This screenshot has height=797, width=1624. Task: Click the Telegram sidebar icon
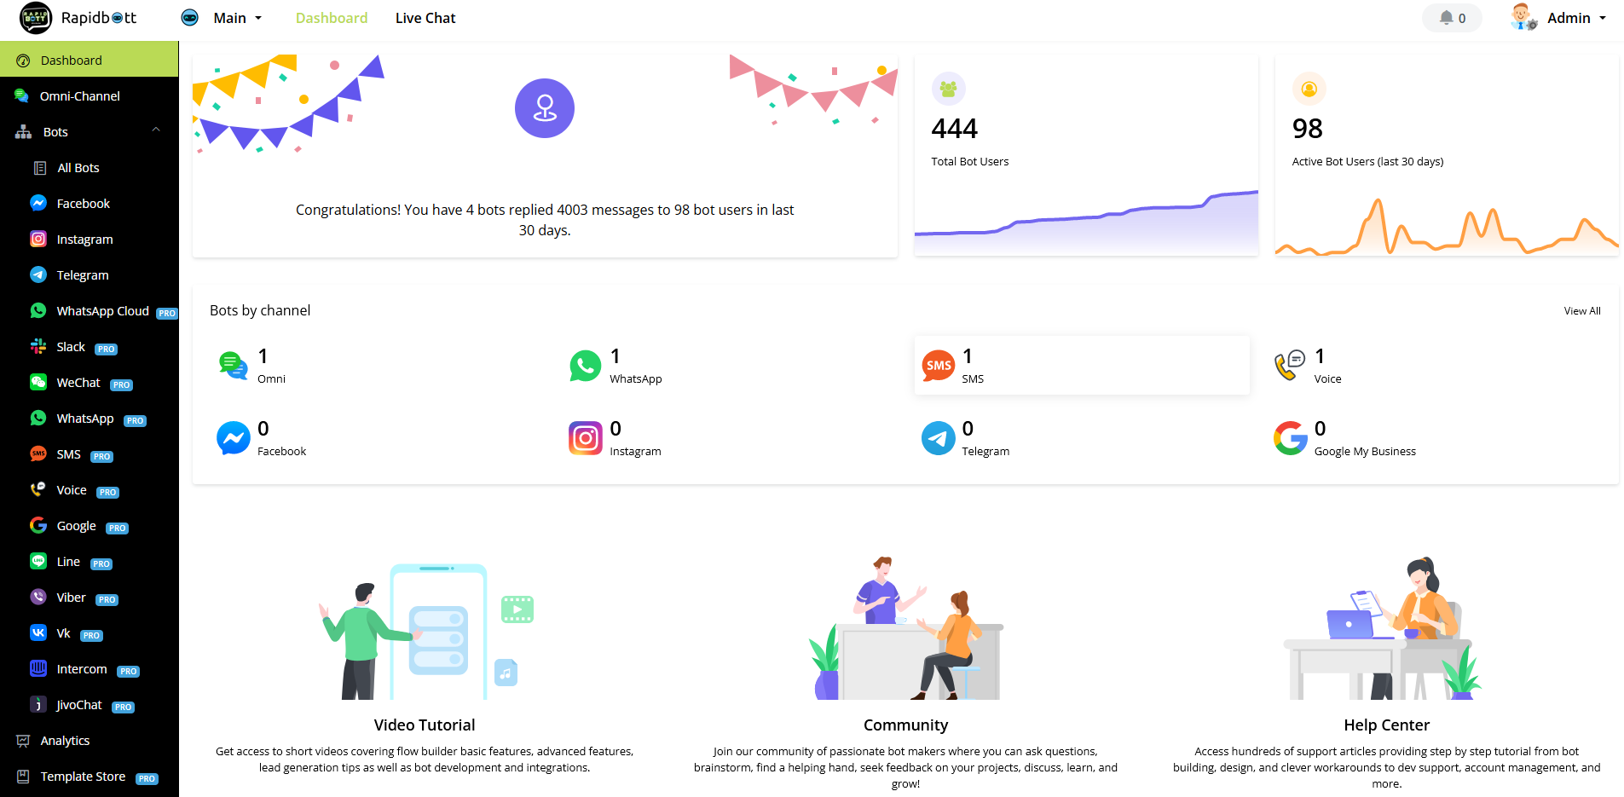pyautogui.click(x=38, y=274)
